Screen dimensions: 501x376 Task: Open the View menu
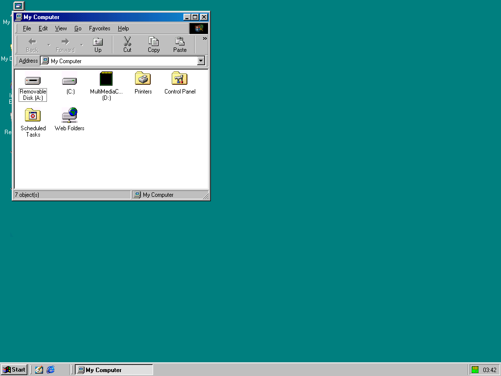pos(61,28)
